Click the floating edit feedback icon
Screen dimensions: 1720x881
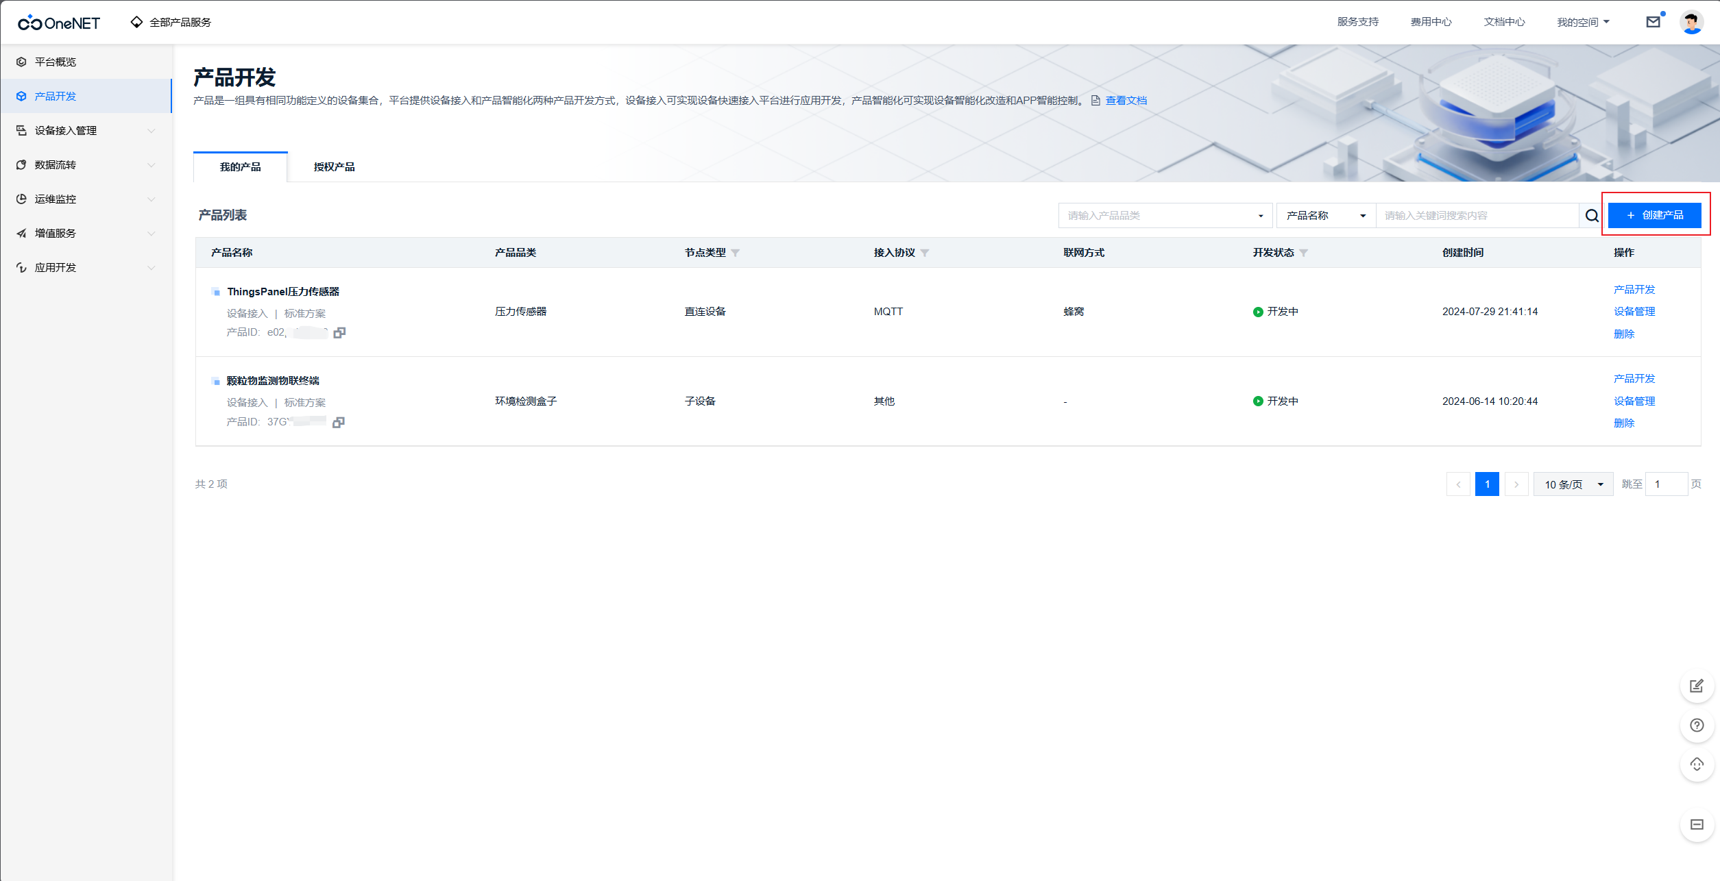pyautogui.click(x=1697, y=686)
